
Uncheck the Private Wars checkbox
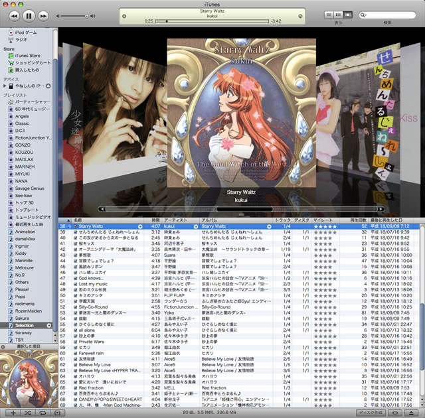coord(76,342)
